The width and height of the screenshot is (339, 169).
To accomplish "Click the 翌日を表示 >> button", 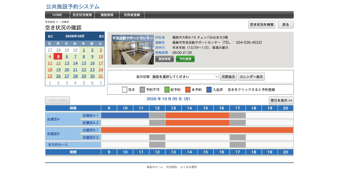I will tap(281, 100).
